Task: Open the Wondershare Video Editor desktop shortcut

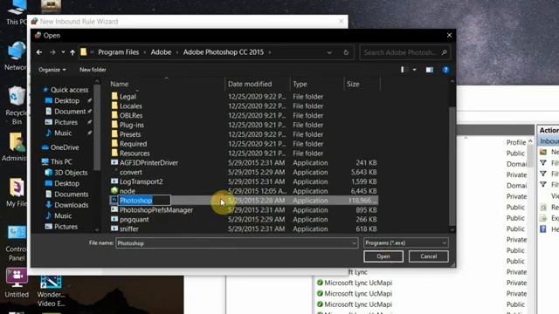Action: point(51,291)
